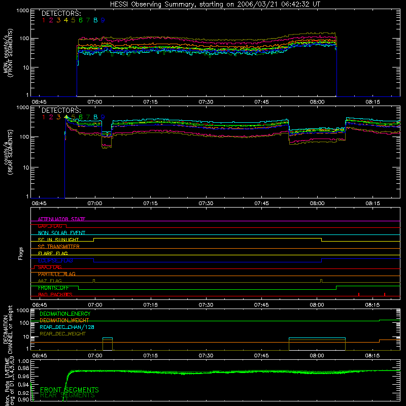Image resolution: width=406 pixels, height=406 pixels.
Task: Click 07:00 on the decimation panel time axis
Action: tap(95, 356)
